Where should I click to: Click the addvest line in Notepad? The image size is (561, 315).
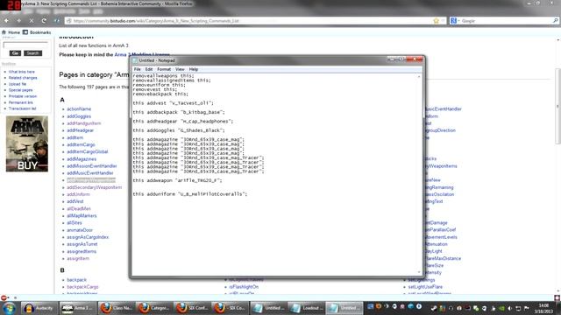click(174, 103)
